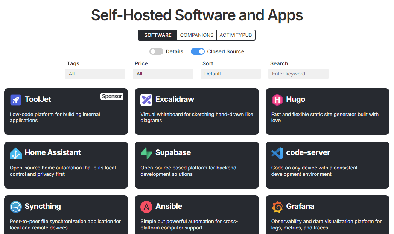Click the Hugo logo icon
Screen dimensions: 394x234
[277, 100]
